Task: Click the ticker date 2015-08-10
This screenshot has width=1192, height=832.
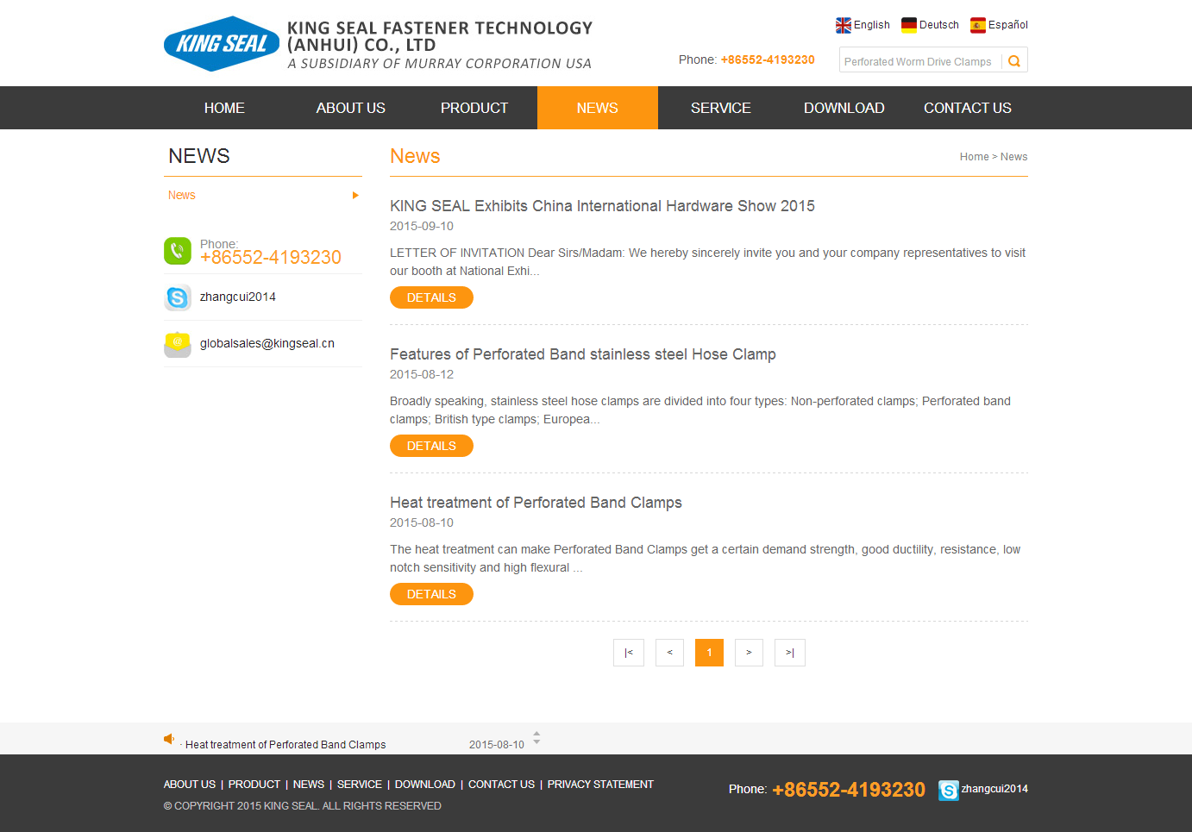Action: (497, 745)
